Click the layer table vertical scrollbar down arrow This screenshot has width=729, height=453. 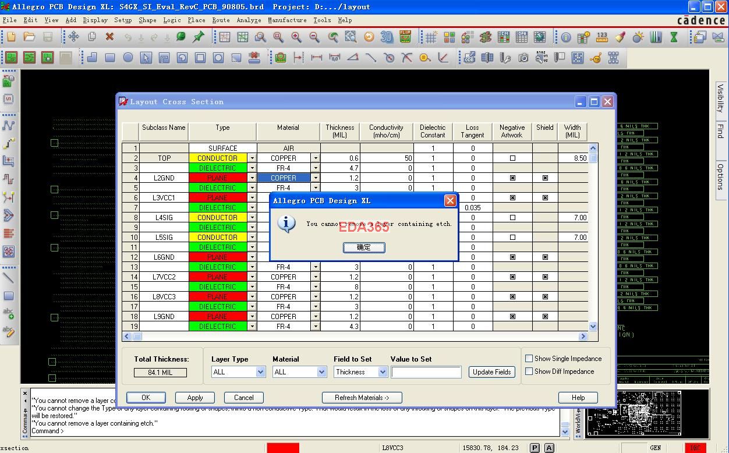[x=593, y=327]
